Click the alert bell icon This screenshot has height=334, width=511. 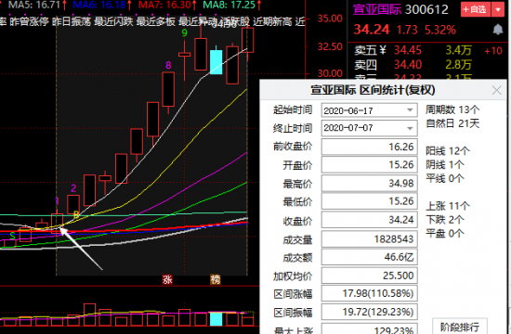(497, 30)
